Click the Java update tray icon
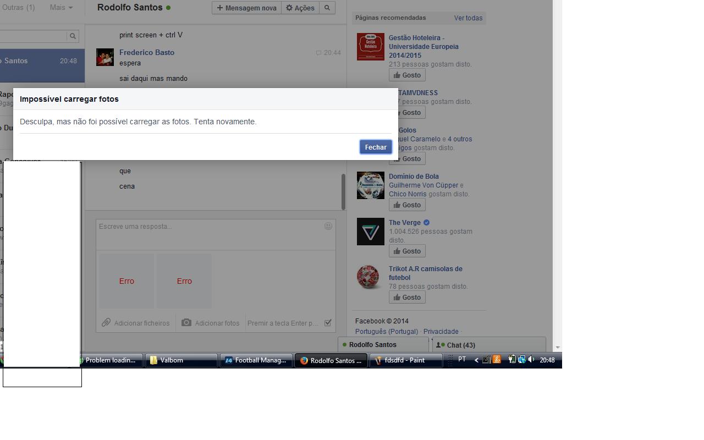 [x=497, y=360]
